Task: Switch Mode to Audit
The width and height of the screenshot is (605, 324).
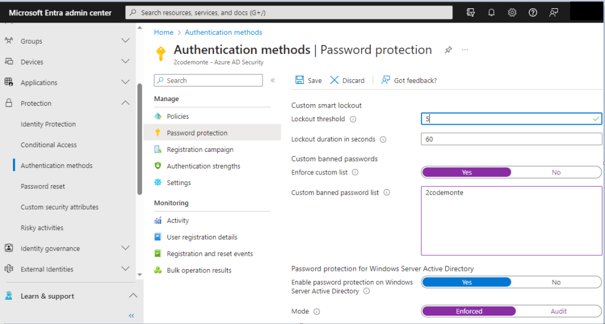Action: [x=558, y=312]
